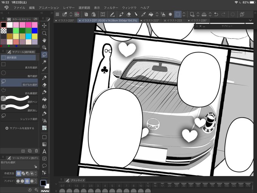Open the フィルター menu
Screen dimensions: 257x193
(x=111, y=8)
